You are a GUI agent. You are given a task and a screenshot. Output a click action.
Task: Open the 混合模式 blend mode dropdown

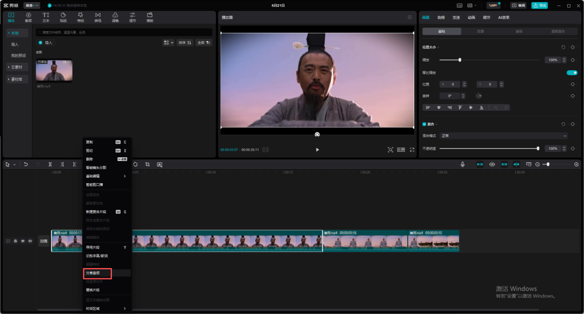503,136
